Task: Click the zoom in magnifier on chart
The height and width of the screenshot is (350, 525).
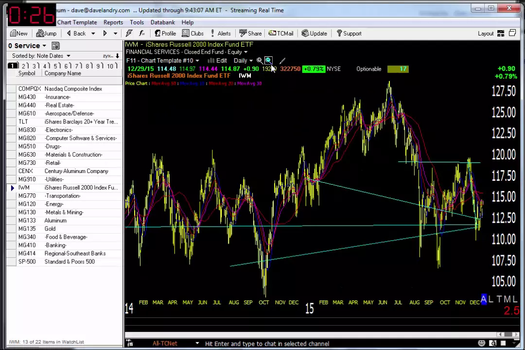Action: 260,60
